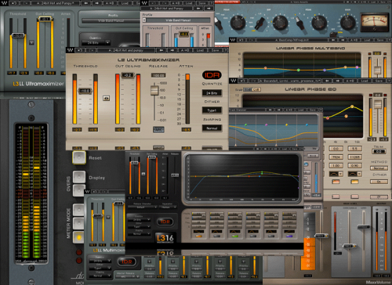The image size is (392, 285).
Task: Open Quantize dropdown in L3 LL Ultramaximizer
Action: (x=96, y=42)
